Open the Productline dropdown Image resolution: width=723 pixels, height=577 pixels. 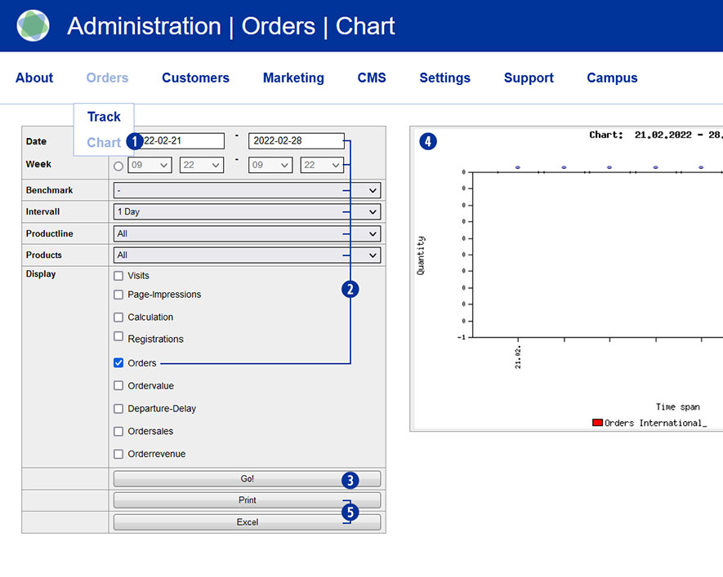click(x=247, y=233)
